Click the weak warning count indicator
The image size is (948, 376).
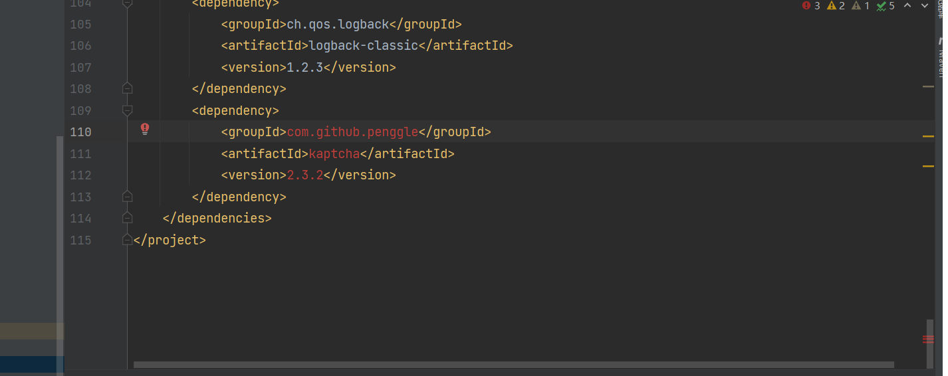click(x=861, y=5)
